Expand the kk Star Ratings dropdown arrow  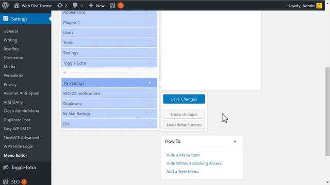[x=150, y=114]
